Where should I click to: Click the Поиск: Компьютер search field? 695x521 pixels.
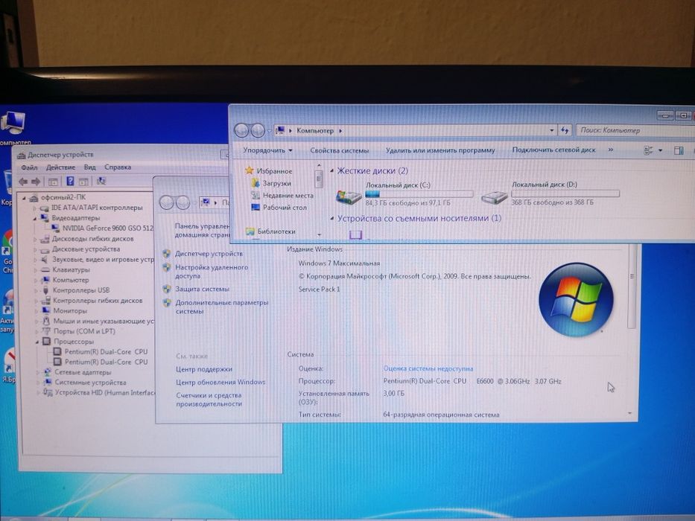634,130
